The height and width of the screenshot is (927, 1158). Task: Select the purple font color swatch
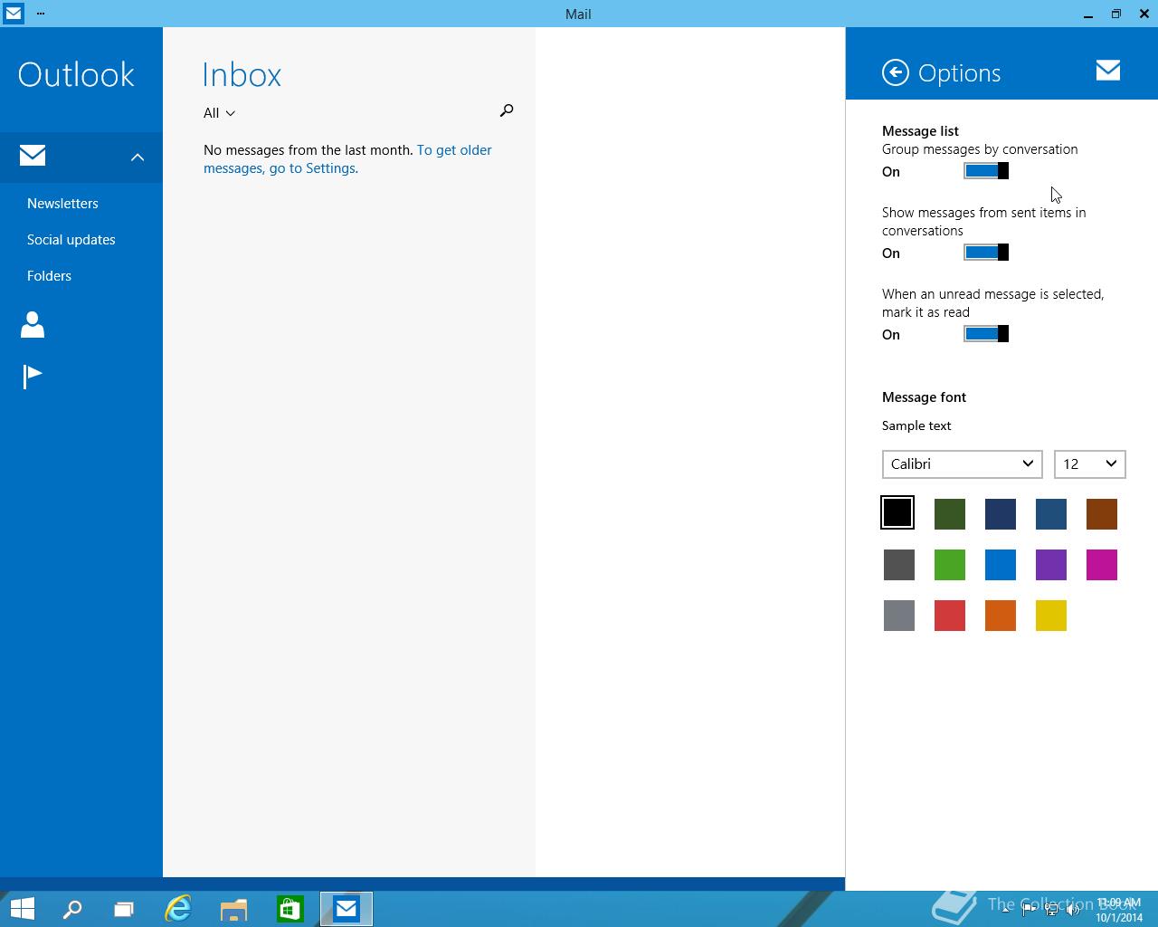[x=1051, y=565]
